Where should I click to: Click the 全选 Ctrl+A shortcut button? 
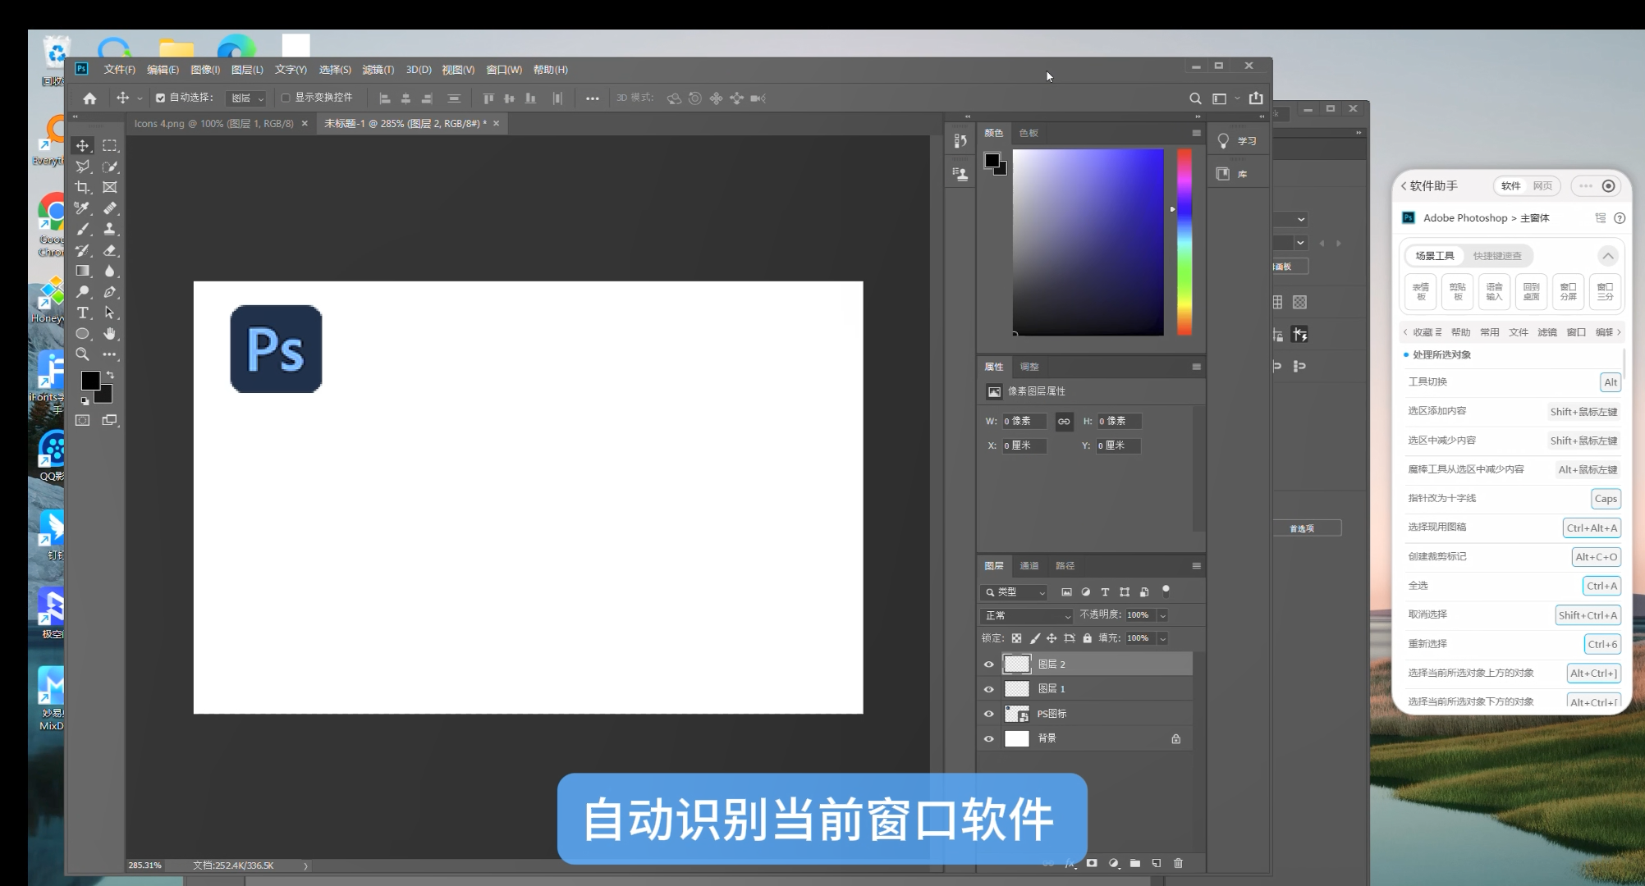point(1601,586)
